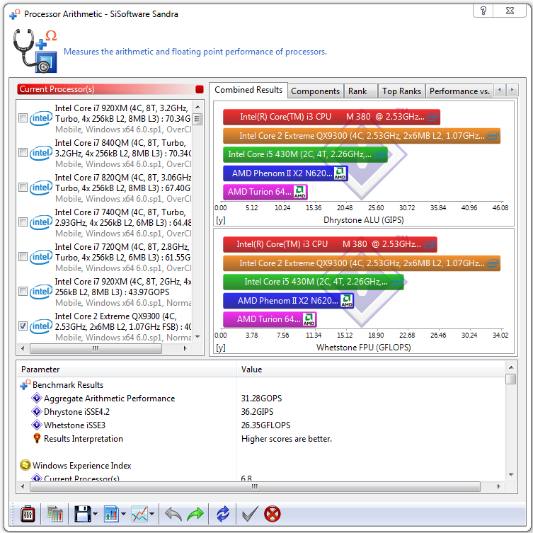Switch to the Components tab
This screenshot has width=533, height=533.
tap(315, 91)
